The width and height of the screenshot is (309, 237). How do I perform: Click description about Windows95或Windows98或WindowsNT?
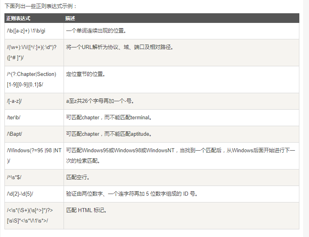click(181, 156)
